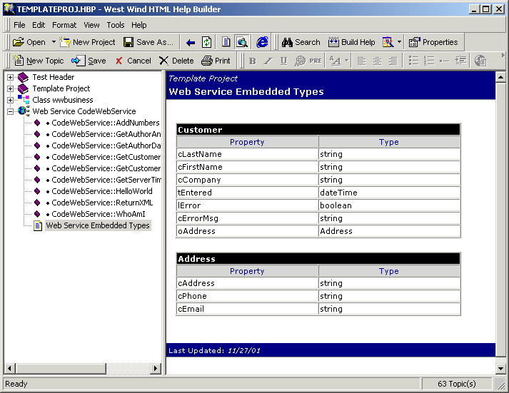509x393 pixels.
Task: Toggle the topic preview magnifier icon
Action: coord(242,42)
